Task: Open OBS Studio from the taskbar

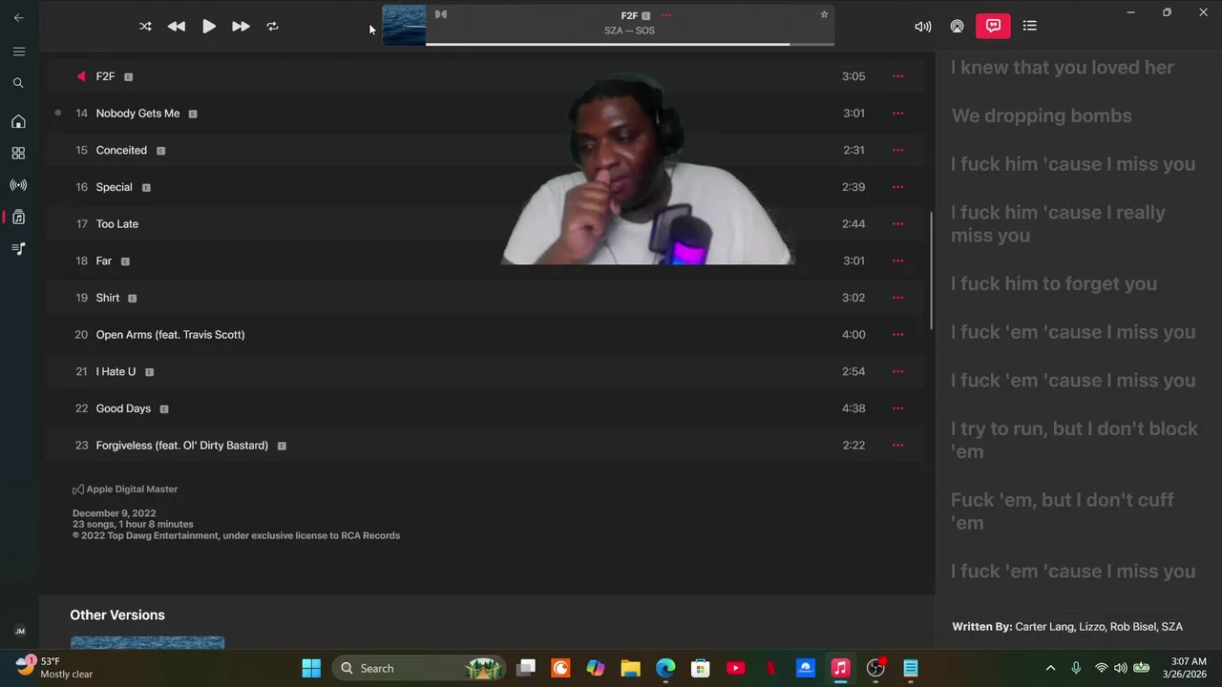Action: (x=875, y=668)
